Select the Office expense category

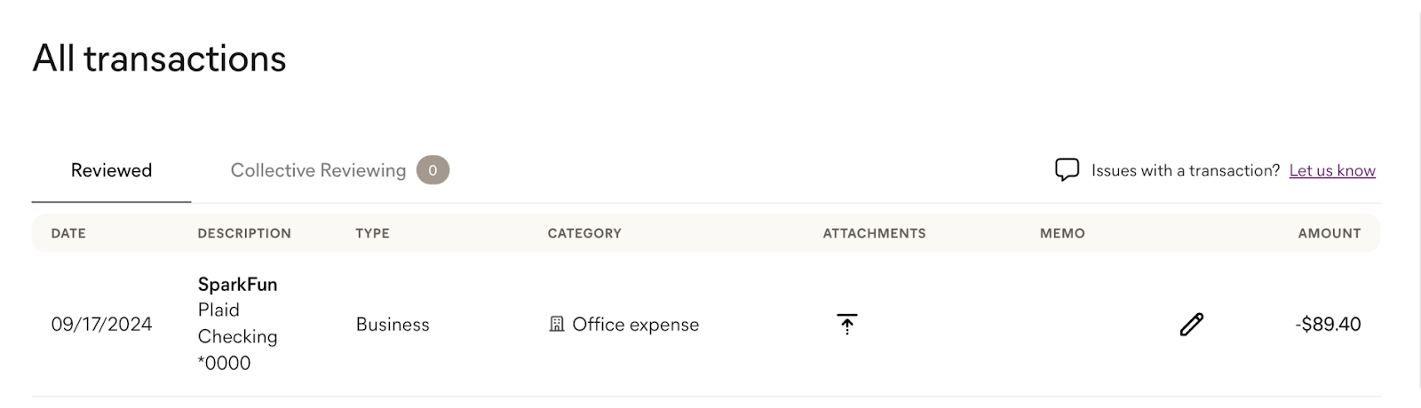coord(635,325)
